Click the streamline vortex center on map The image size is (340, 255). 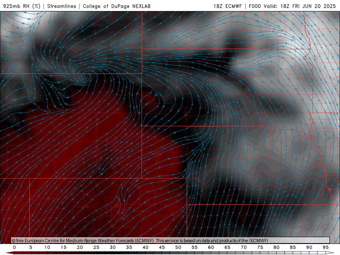pyautogui.click(x=86, y=76)
